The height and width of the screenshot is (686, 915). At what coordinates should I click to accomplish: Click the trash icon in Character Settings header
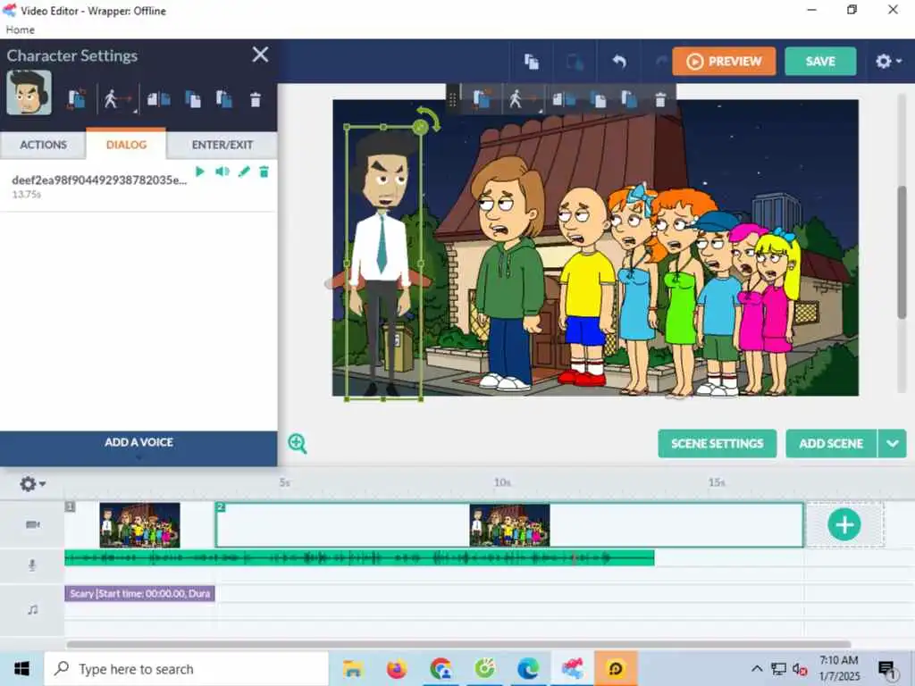click(256, 100)
